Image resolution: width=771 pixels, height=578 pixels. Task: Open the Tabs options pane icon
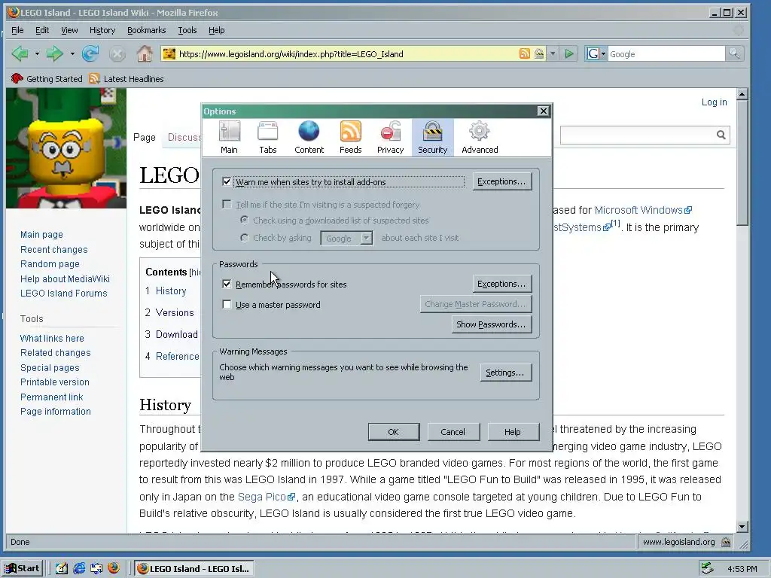pyautogui.click(x=268, y=138)
